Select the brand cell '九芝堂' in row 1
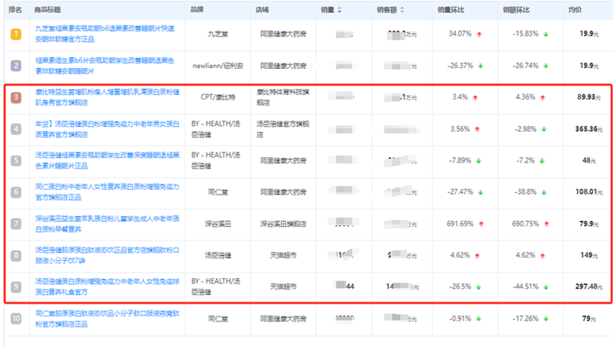 (218, 34)
